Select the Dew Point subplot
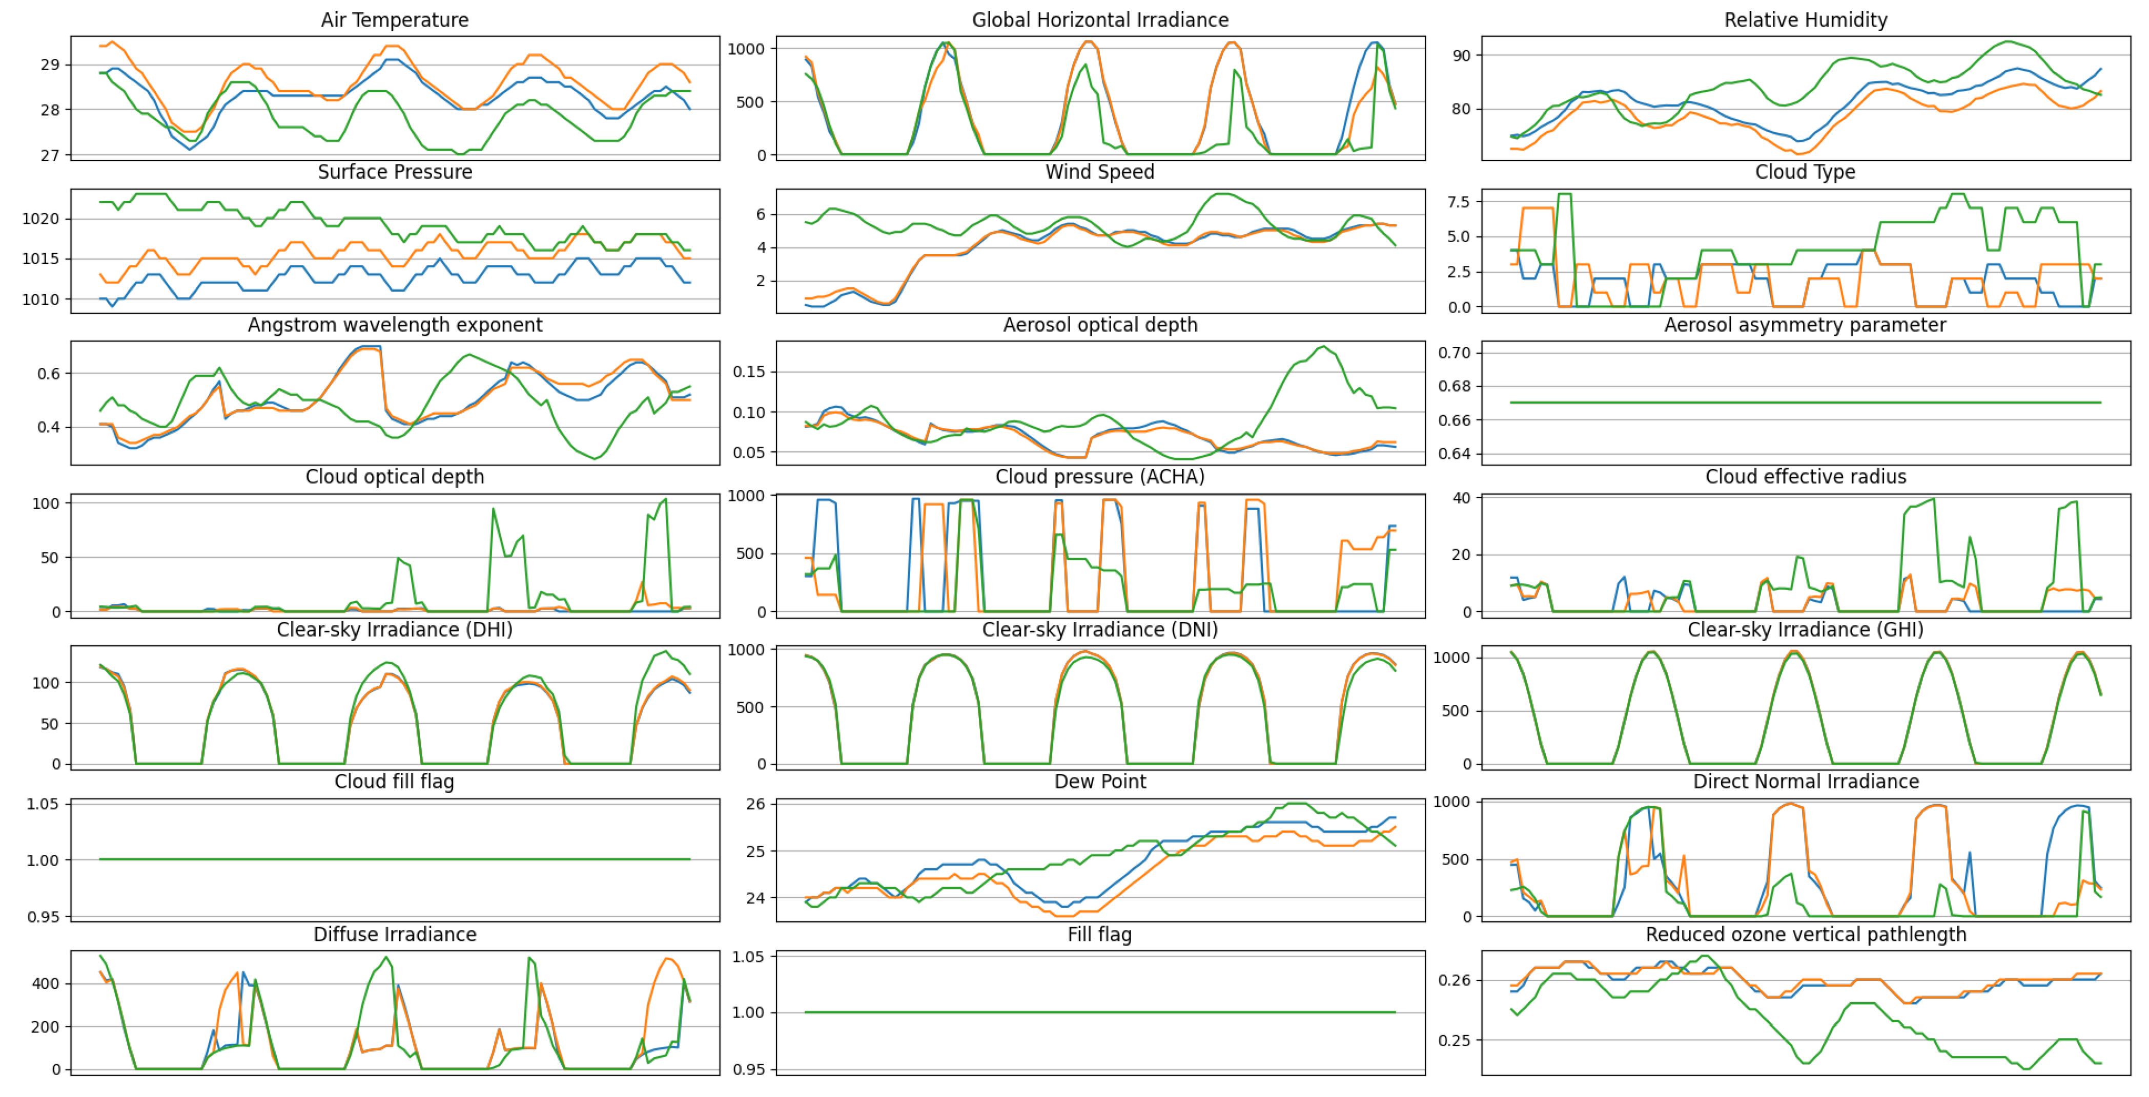Viewport: 2149px width, 1097px height. pyautogui.click(x=1099, y=860)
